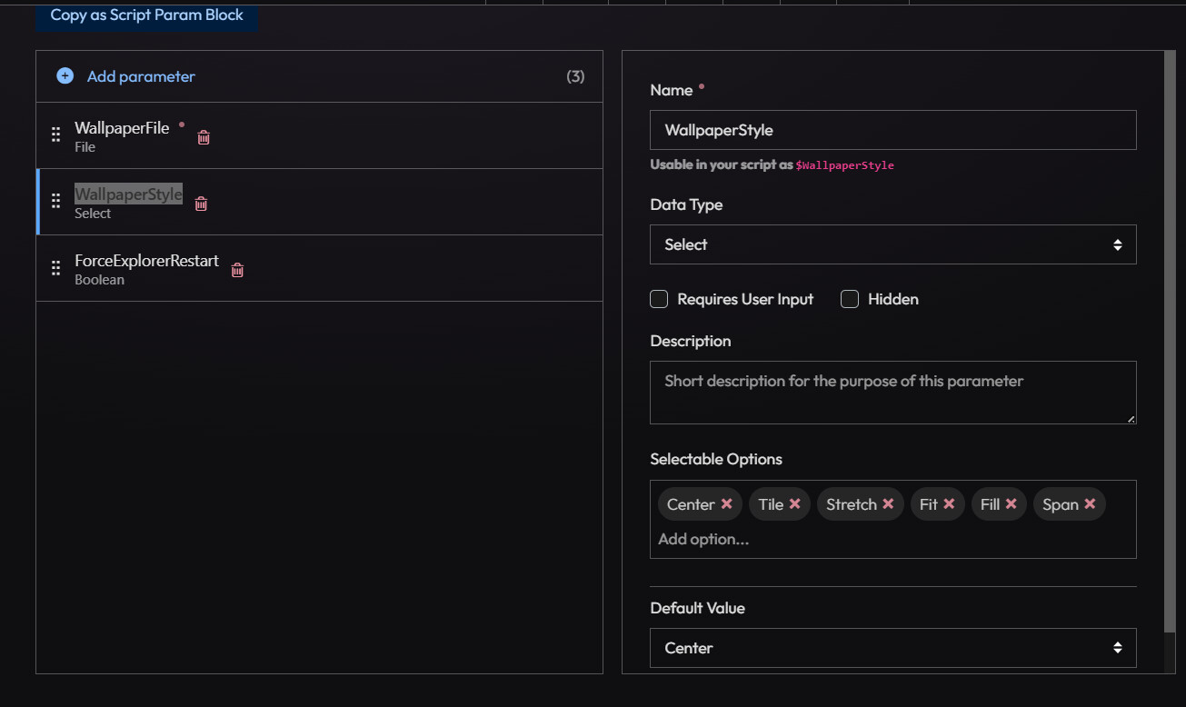
Task: Remove the Stretch option chip
Action: click(888, 504)
